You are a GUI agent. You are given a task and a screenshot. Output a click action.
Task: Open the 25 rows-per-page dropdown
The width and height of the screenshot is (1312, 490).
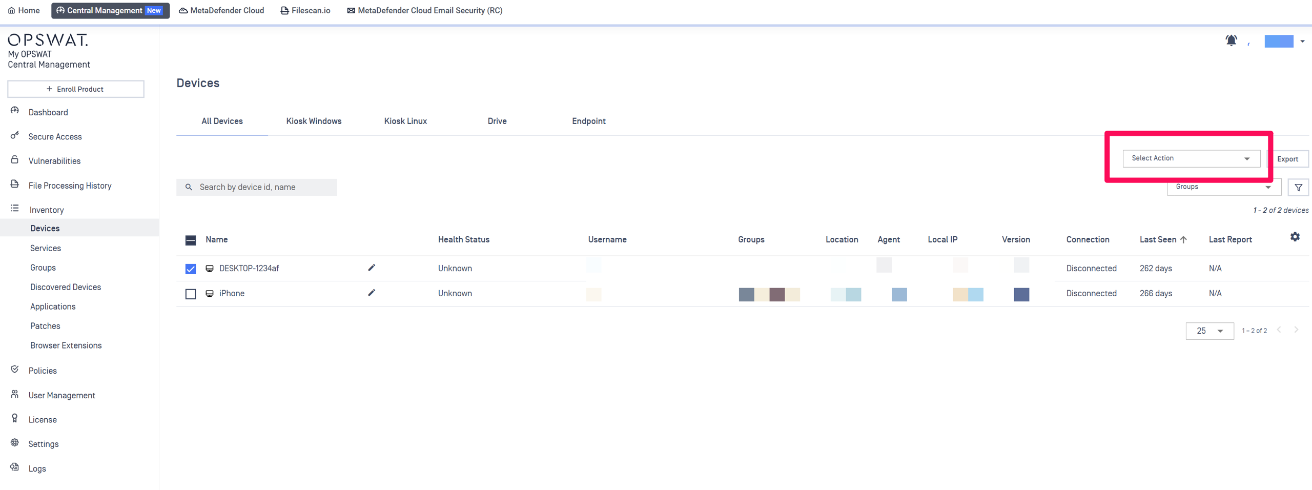coord(1209,331)
